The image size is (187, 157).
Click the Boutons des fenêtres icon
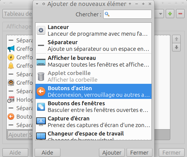[x=41, y=106]
